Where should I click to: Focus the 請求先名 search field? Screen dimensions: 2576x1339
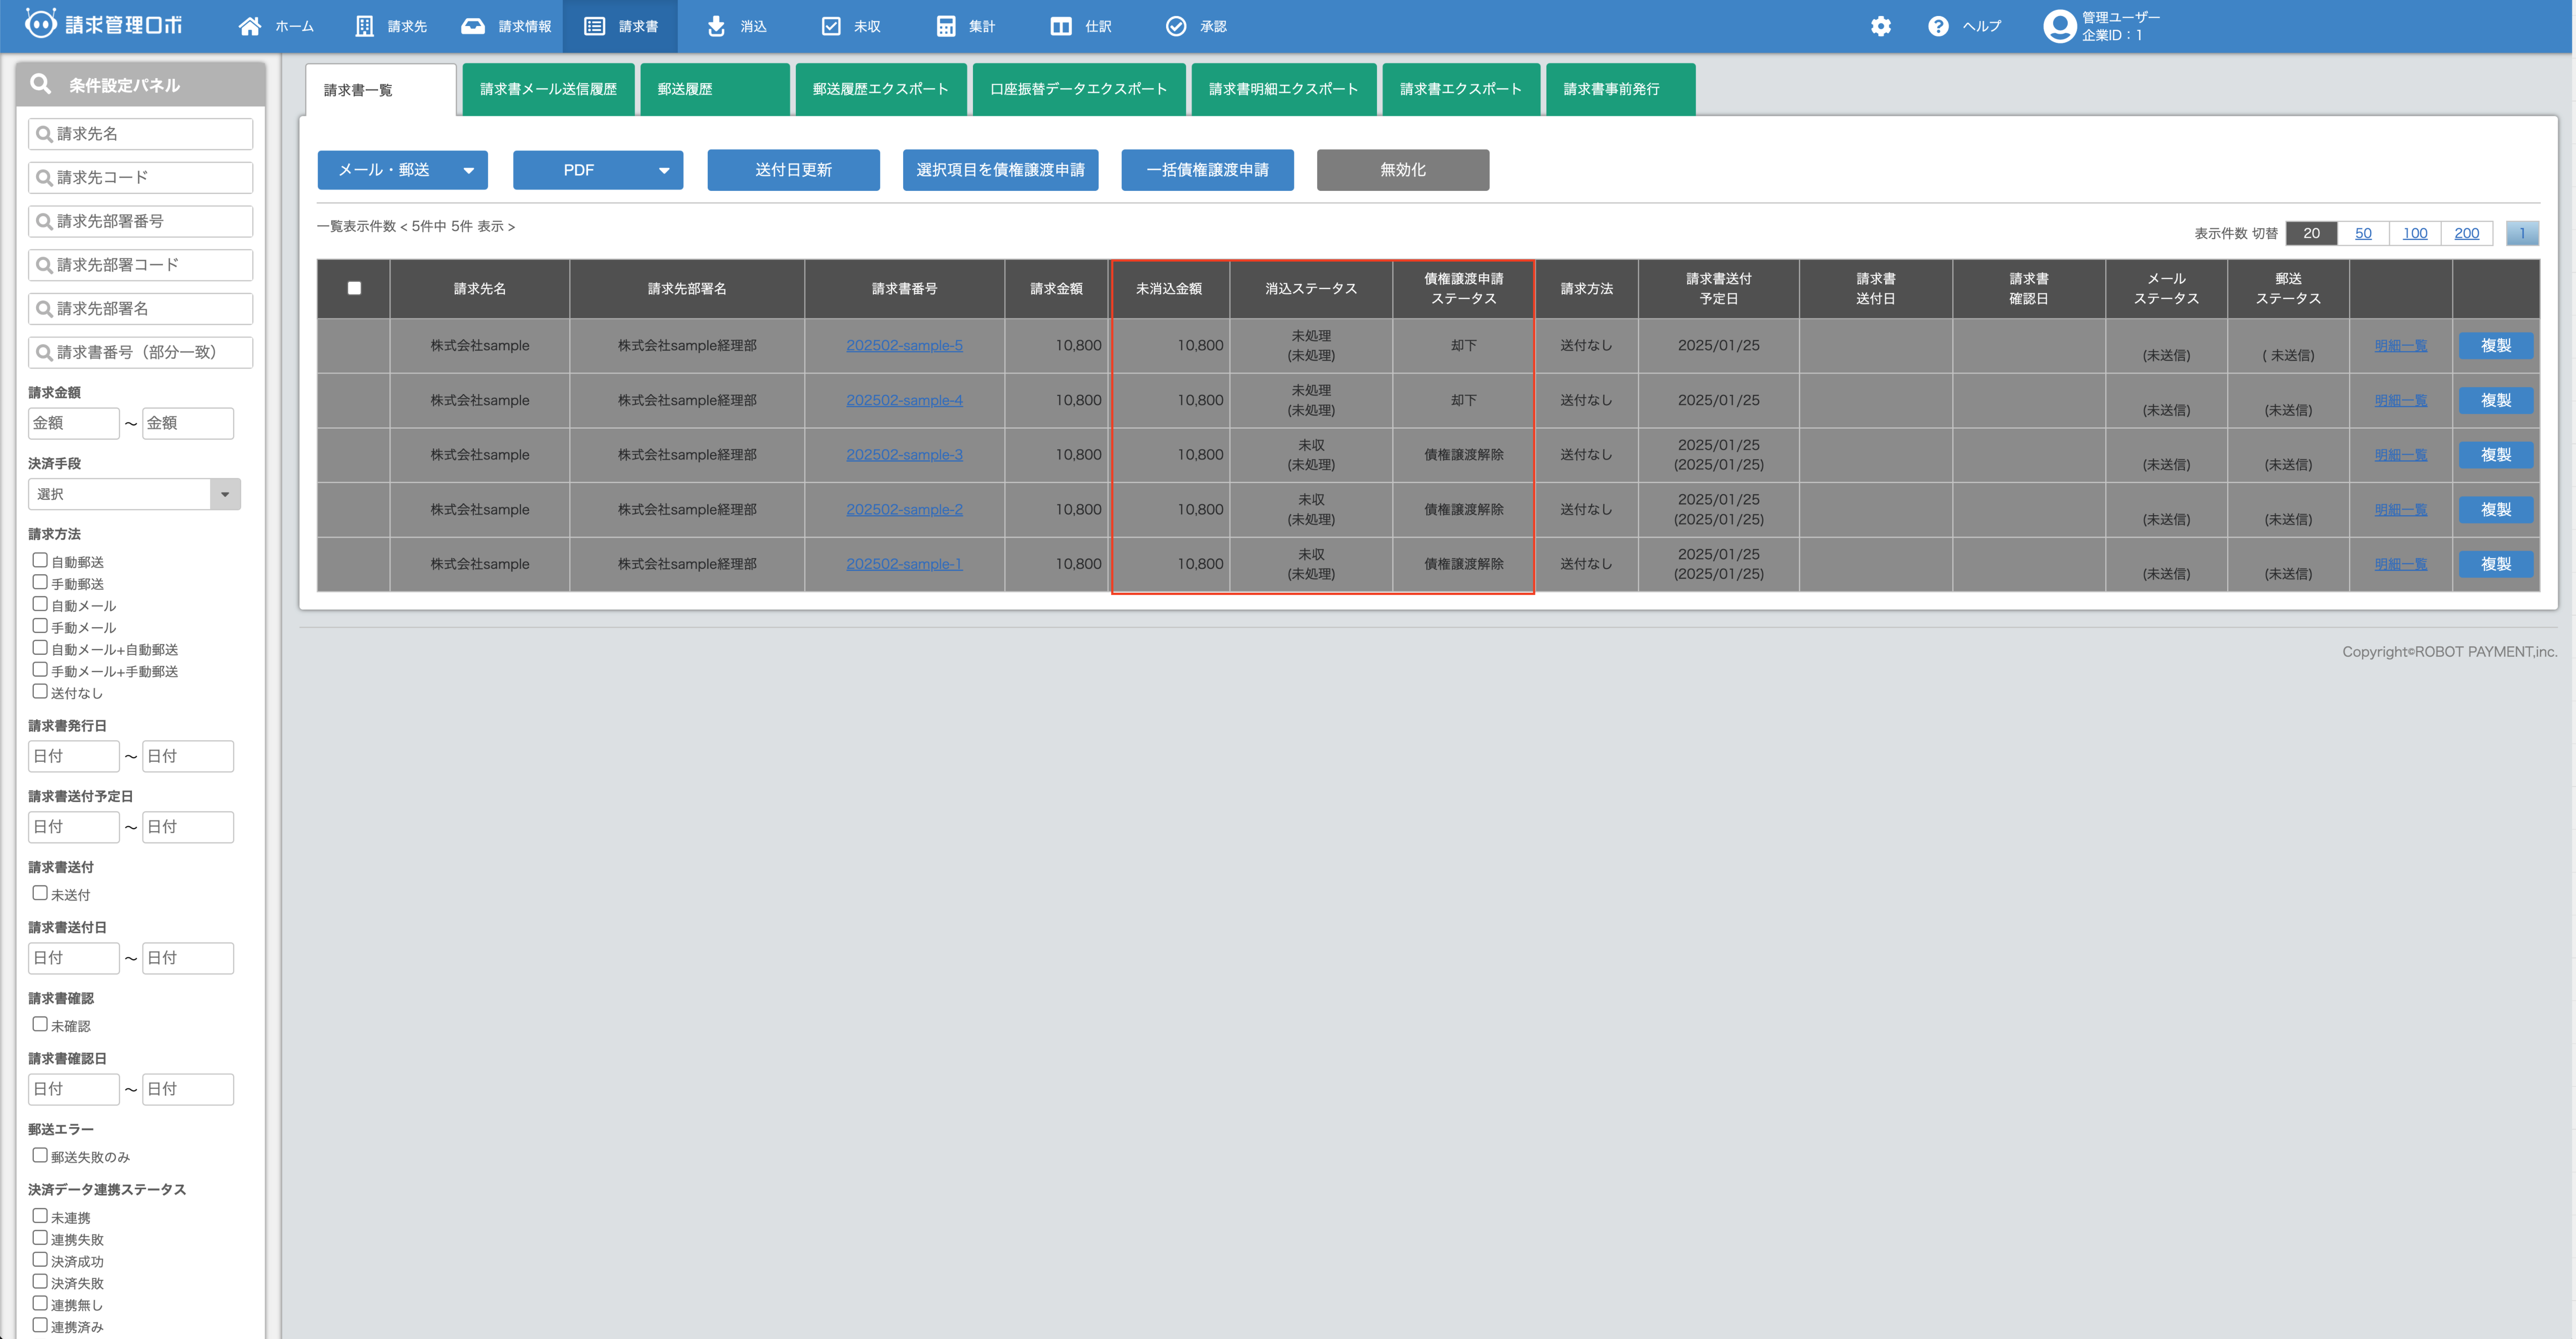140,134
